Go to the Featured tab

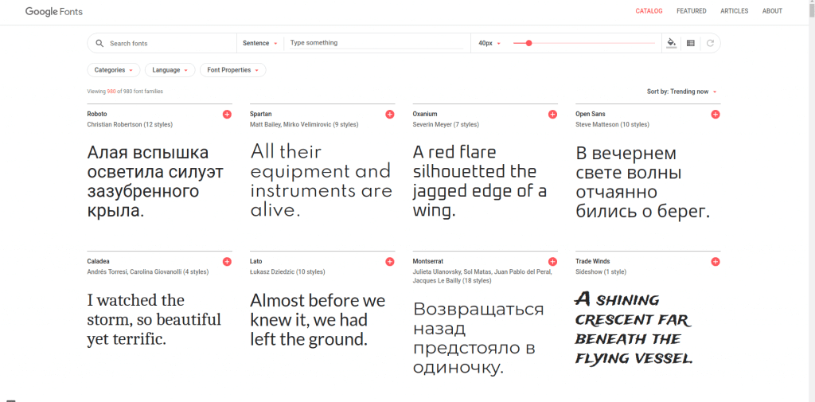tap(692, 11)
